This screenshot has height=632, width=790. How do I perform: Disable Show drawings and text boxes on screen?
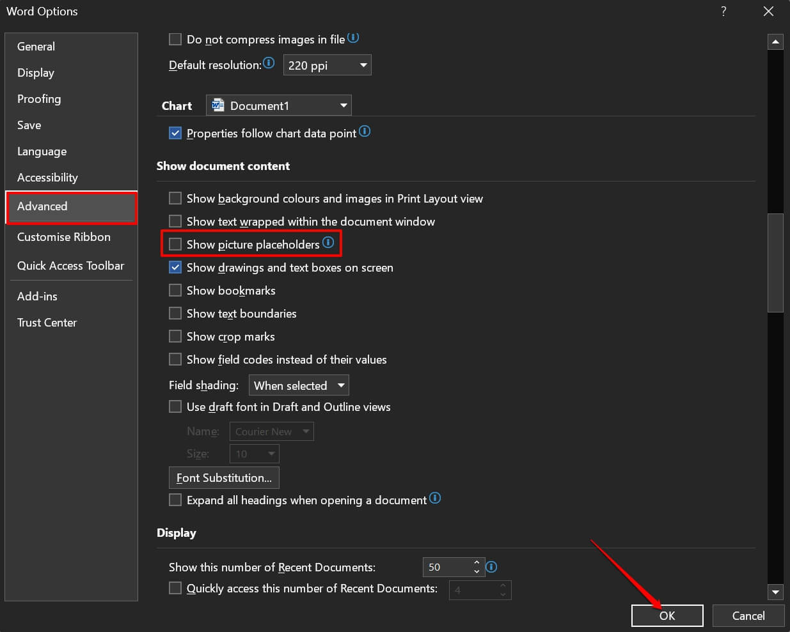coord(175,267)
